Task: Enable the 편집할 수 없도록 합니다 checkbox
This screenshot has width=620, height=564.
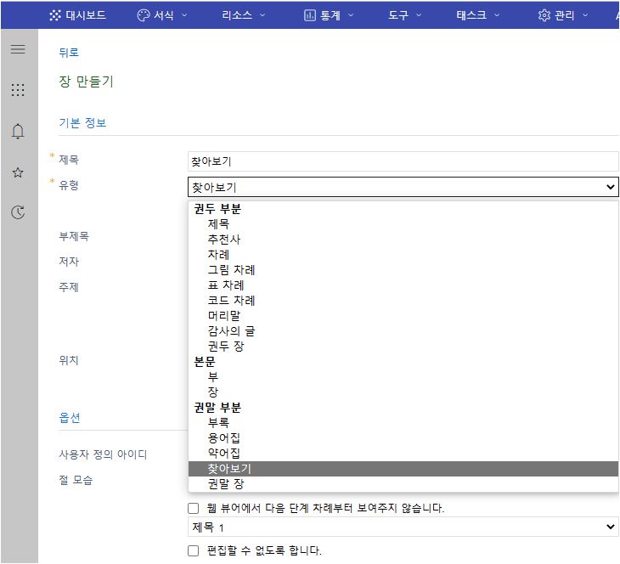Action: (x=193, y=550)
